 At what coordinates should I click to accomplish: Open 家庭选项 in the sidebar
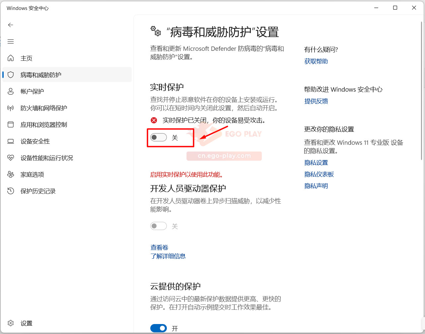(67, 174)
